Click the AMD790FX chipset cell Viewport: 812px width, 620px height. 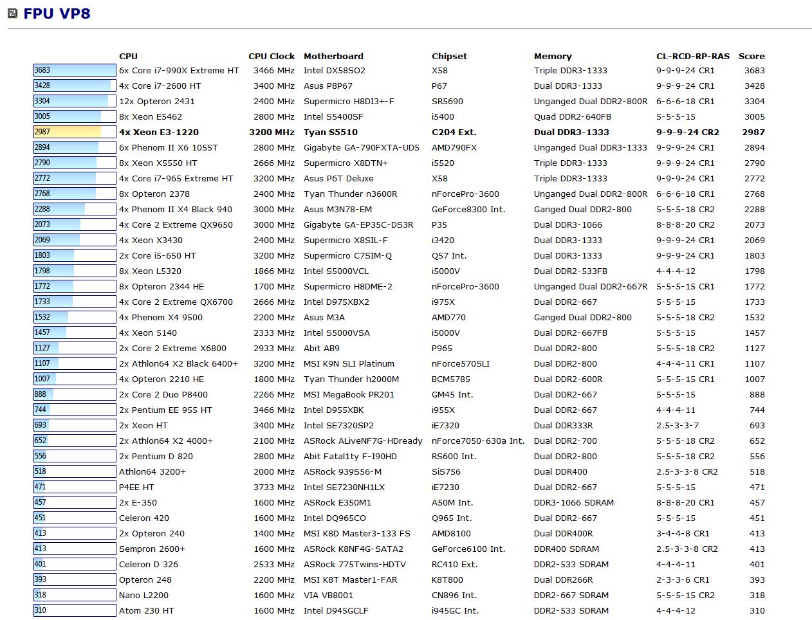click(x=454, y=147)
